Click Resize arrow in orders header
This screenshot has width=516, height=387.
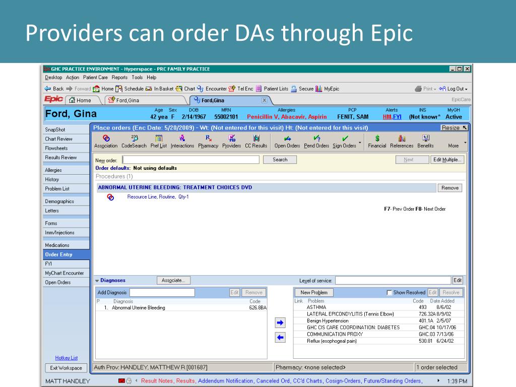465,127
